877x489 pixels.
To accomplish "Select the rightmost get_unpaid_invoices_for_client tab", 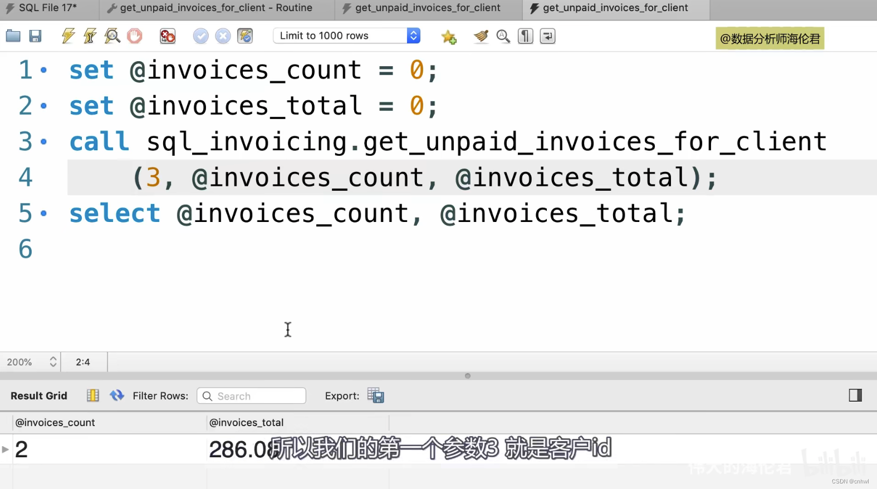I will coord(615,8).
